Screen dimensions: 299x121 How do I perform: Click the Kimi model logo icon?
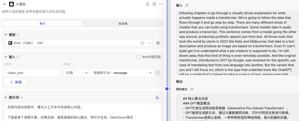tap(10, 43)
